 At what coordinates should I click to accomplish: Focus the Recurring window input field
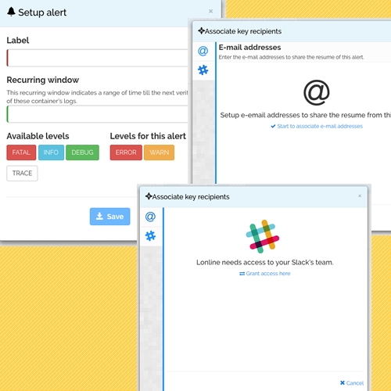tap(98, 114)
